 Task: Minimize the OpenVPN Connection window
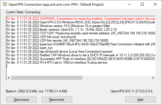[x=129, y=4]
